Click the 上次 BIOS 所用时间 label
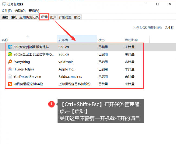Screen dimensions: 176x144 (x=147, y=28)
